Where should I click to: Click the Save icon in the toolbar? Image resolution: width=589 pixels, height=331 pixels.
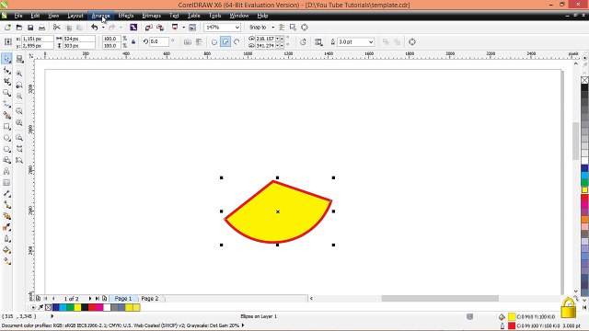tap(30, 28)
